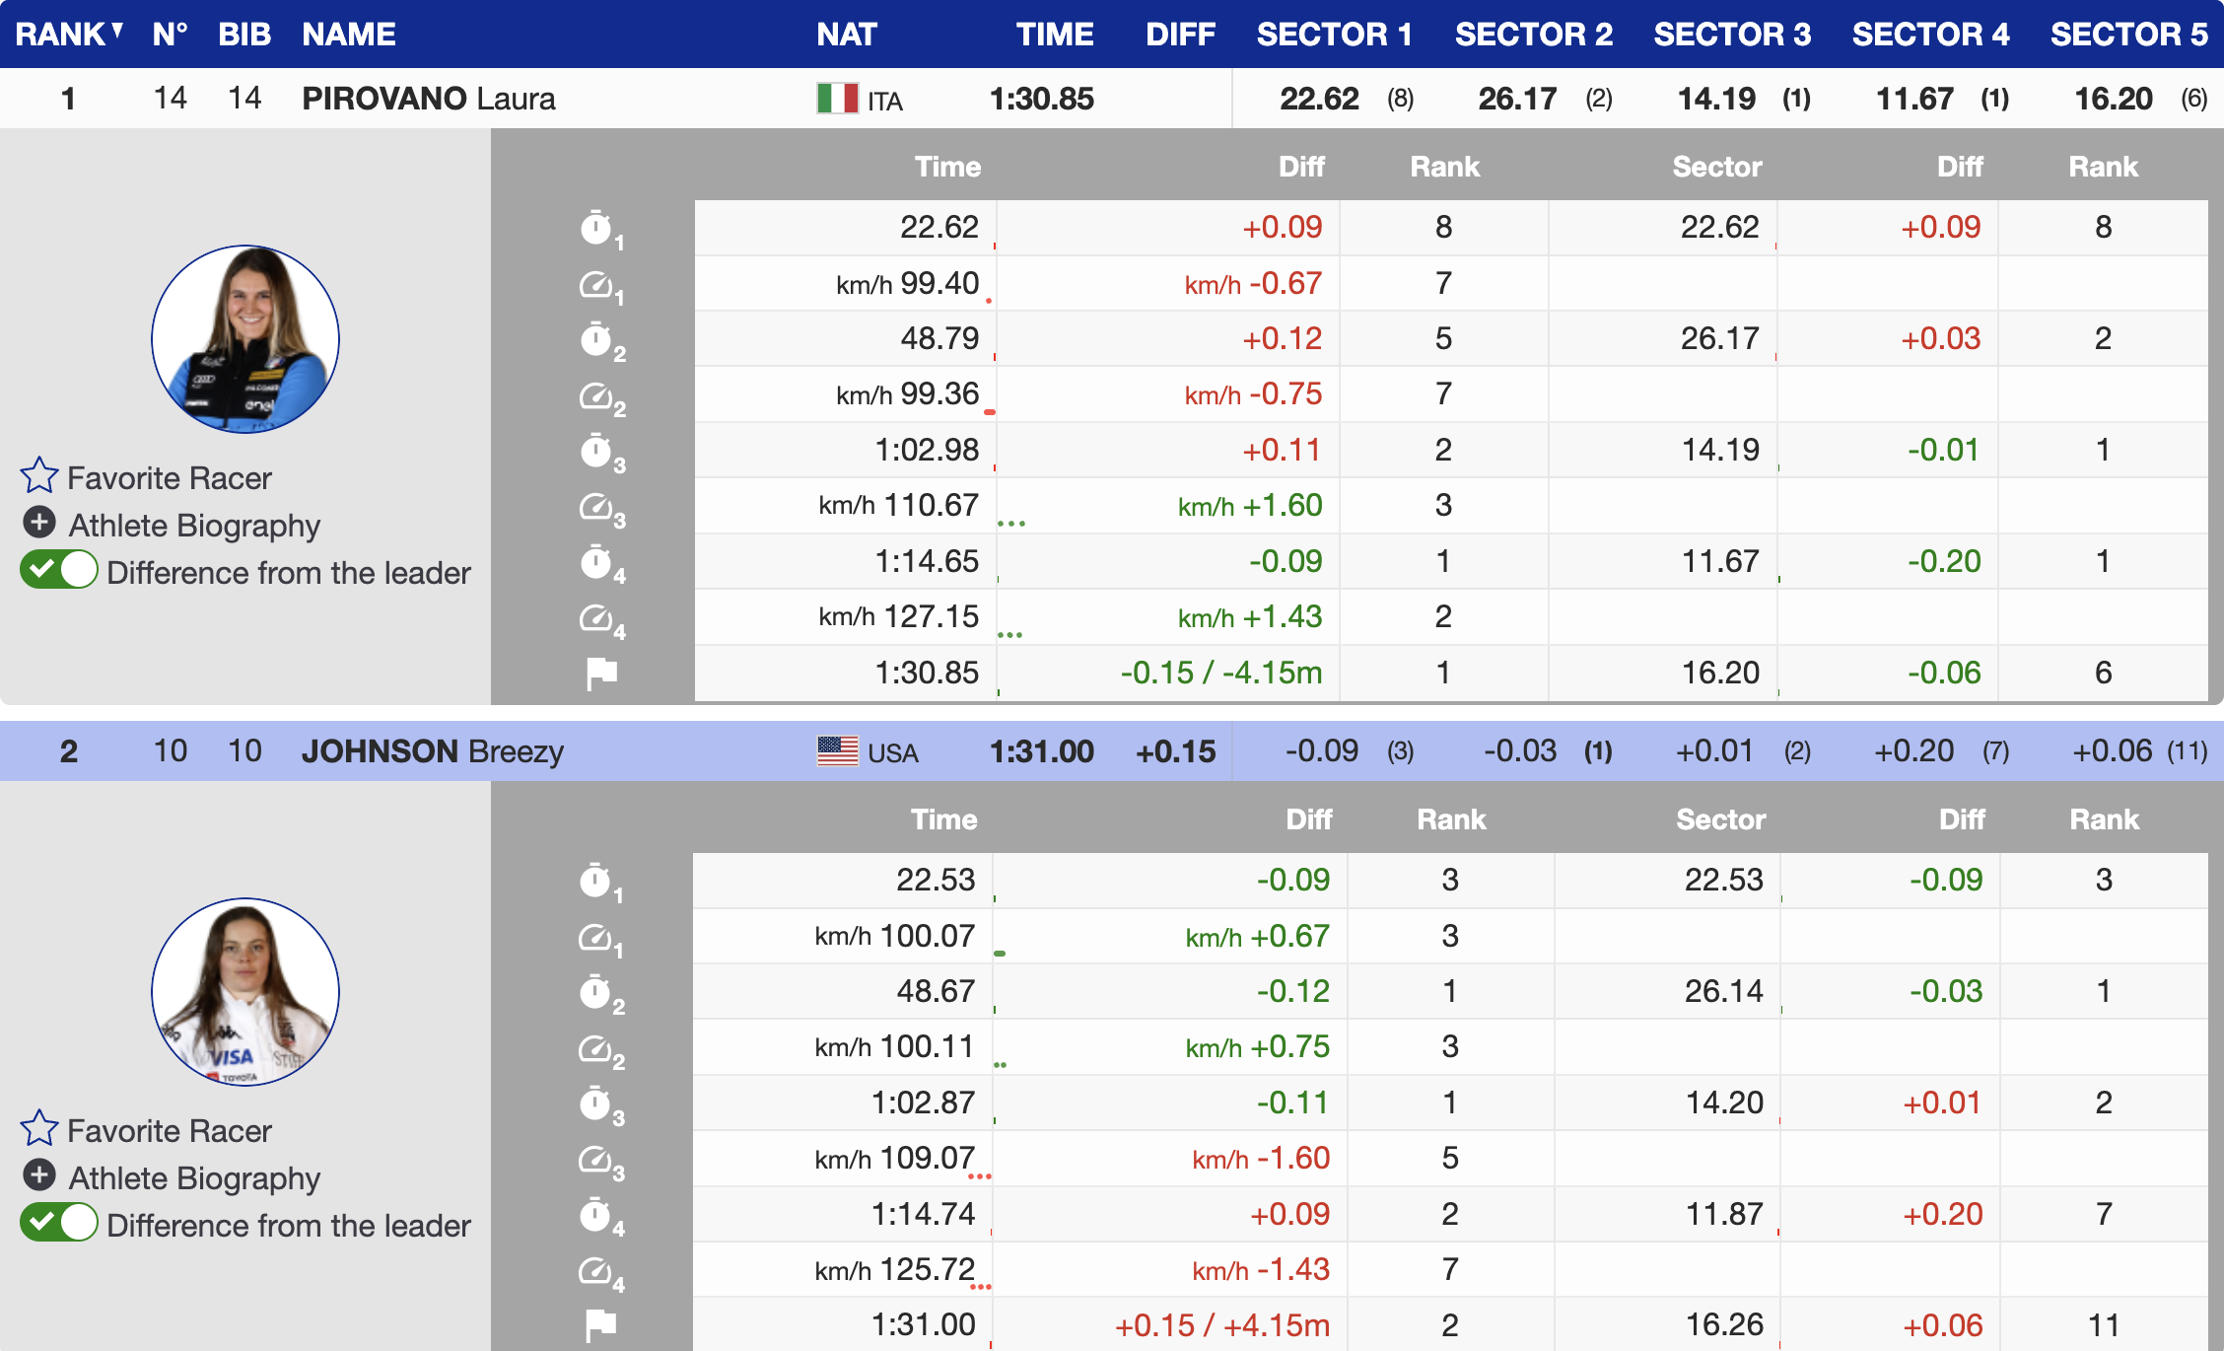Open Laura Pirovano's portrait photo
The height and width of the screenshot is (1351, 2224).
pyautogui.click(x=245, y=339)
